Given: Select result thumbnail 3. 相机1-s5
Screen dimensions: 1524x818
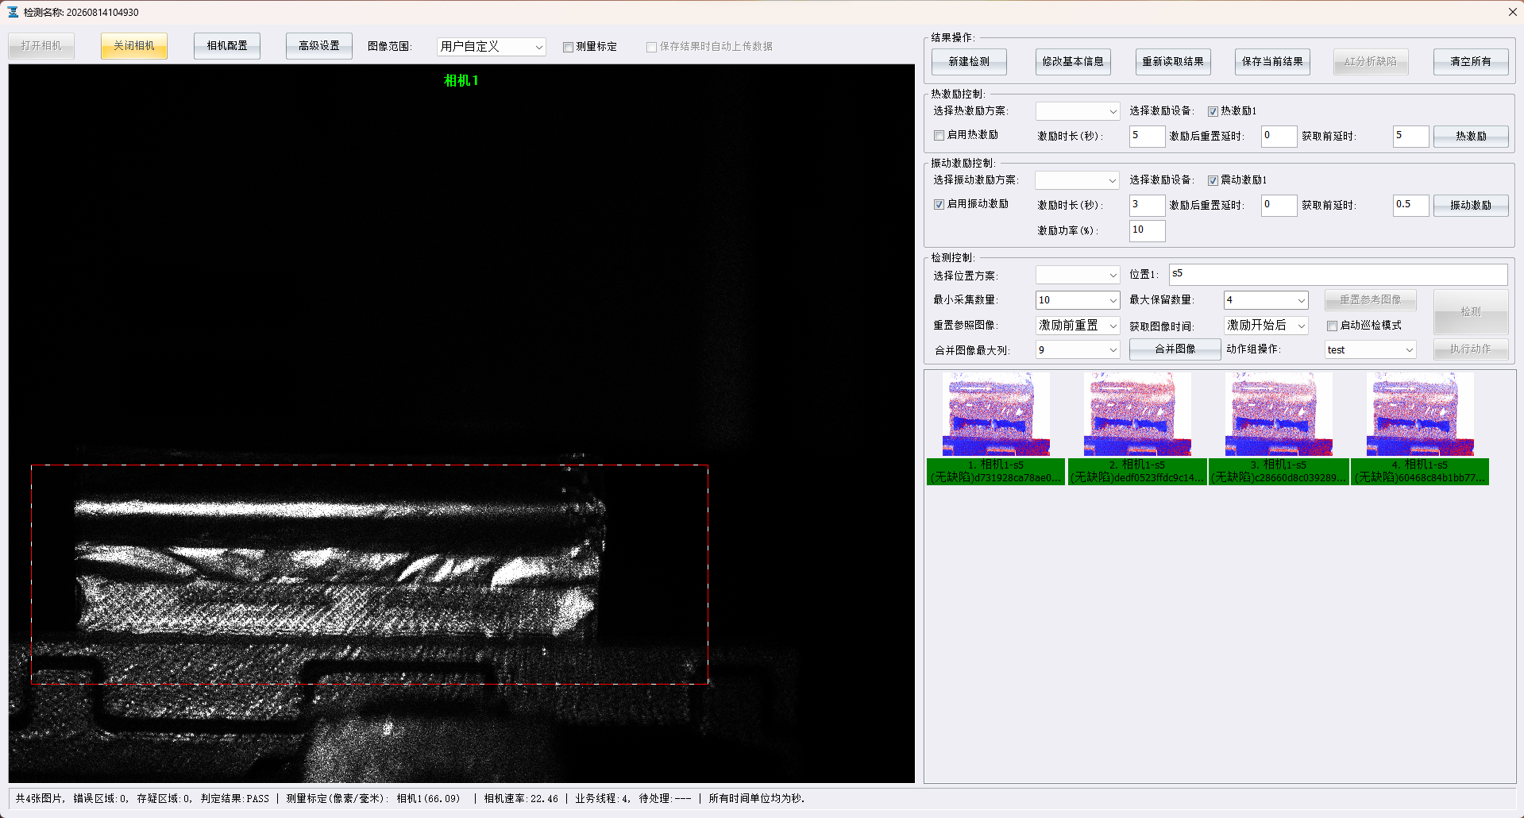Looking at the screenshot, I should (1279, 429).
